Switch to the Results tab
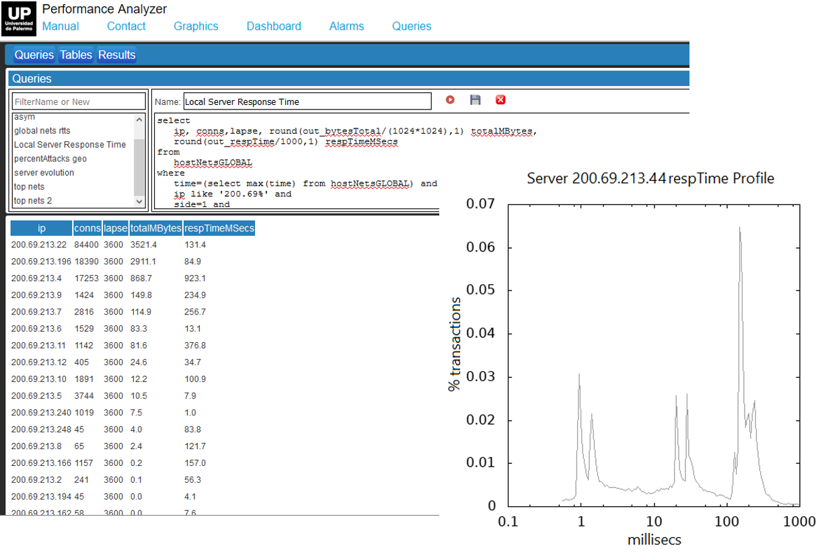The height and width of the screenshot is (558, 822). coord(116,54)
